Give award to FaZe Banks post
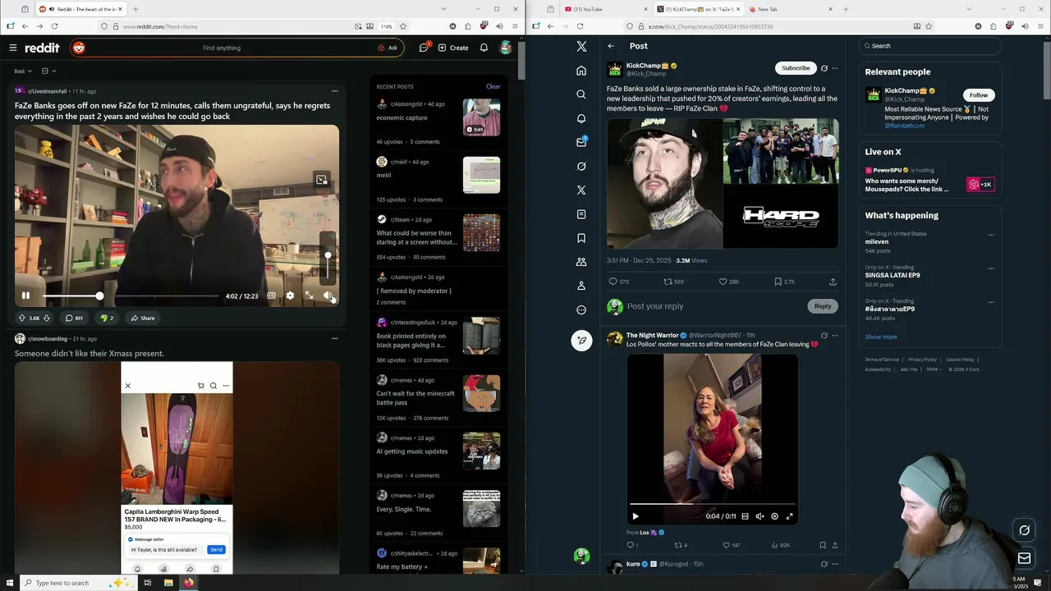The height and width of the screenshot is (591, 1051). pyautogui.click(x=107, y=318)
